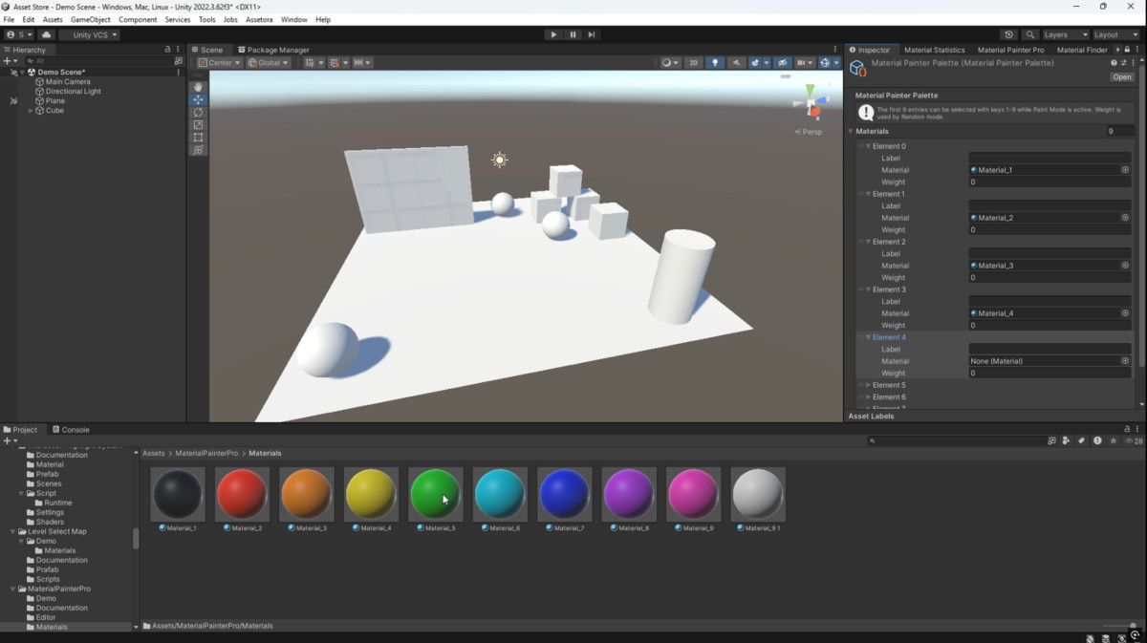
Task: Open the Inspector preset selector icon
Action: coord(1123,63)
